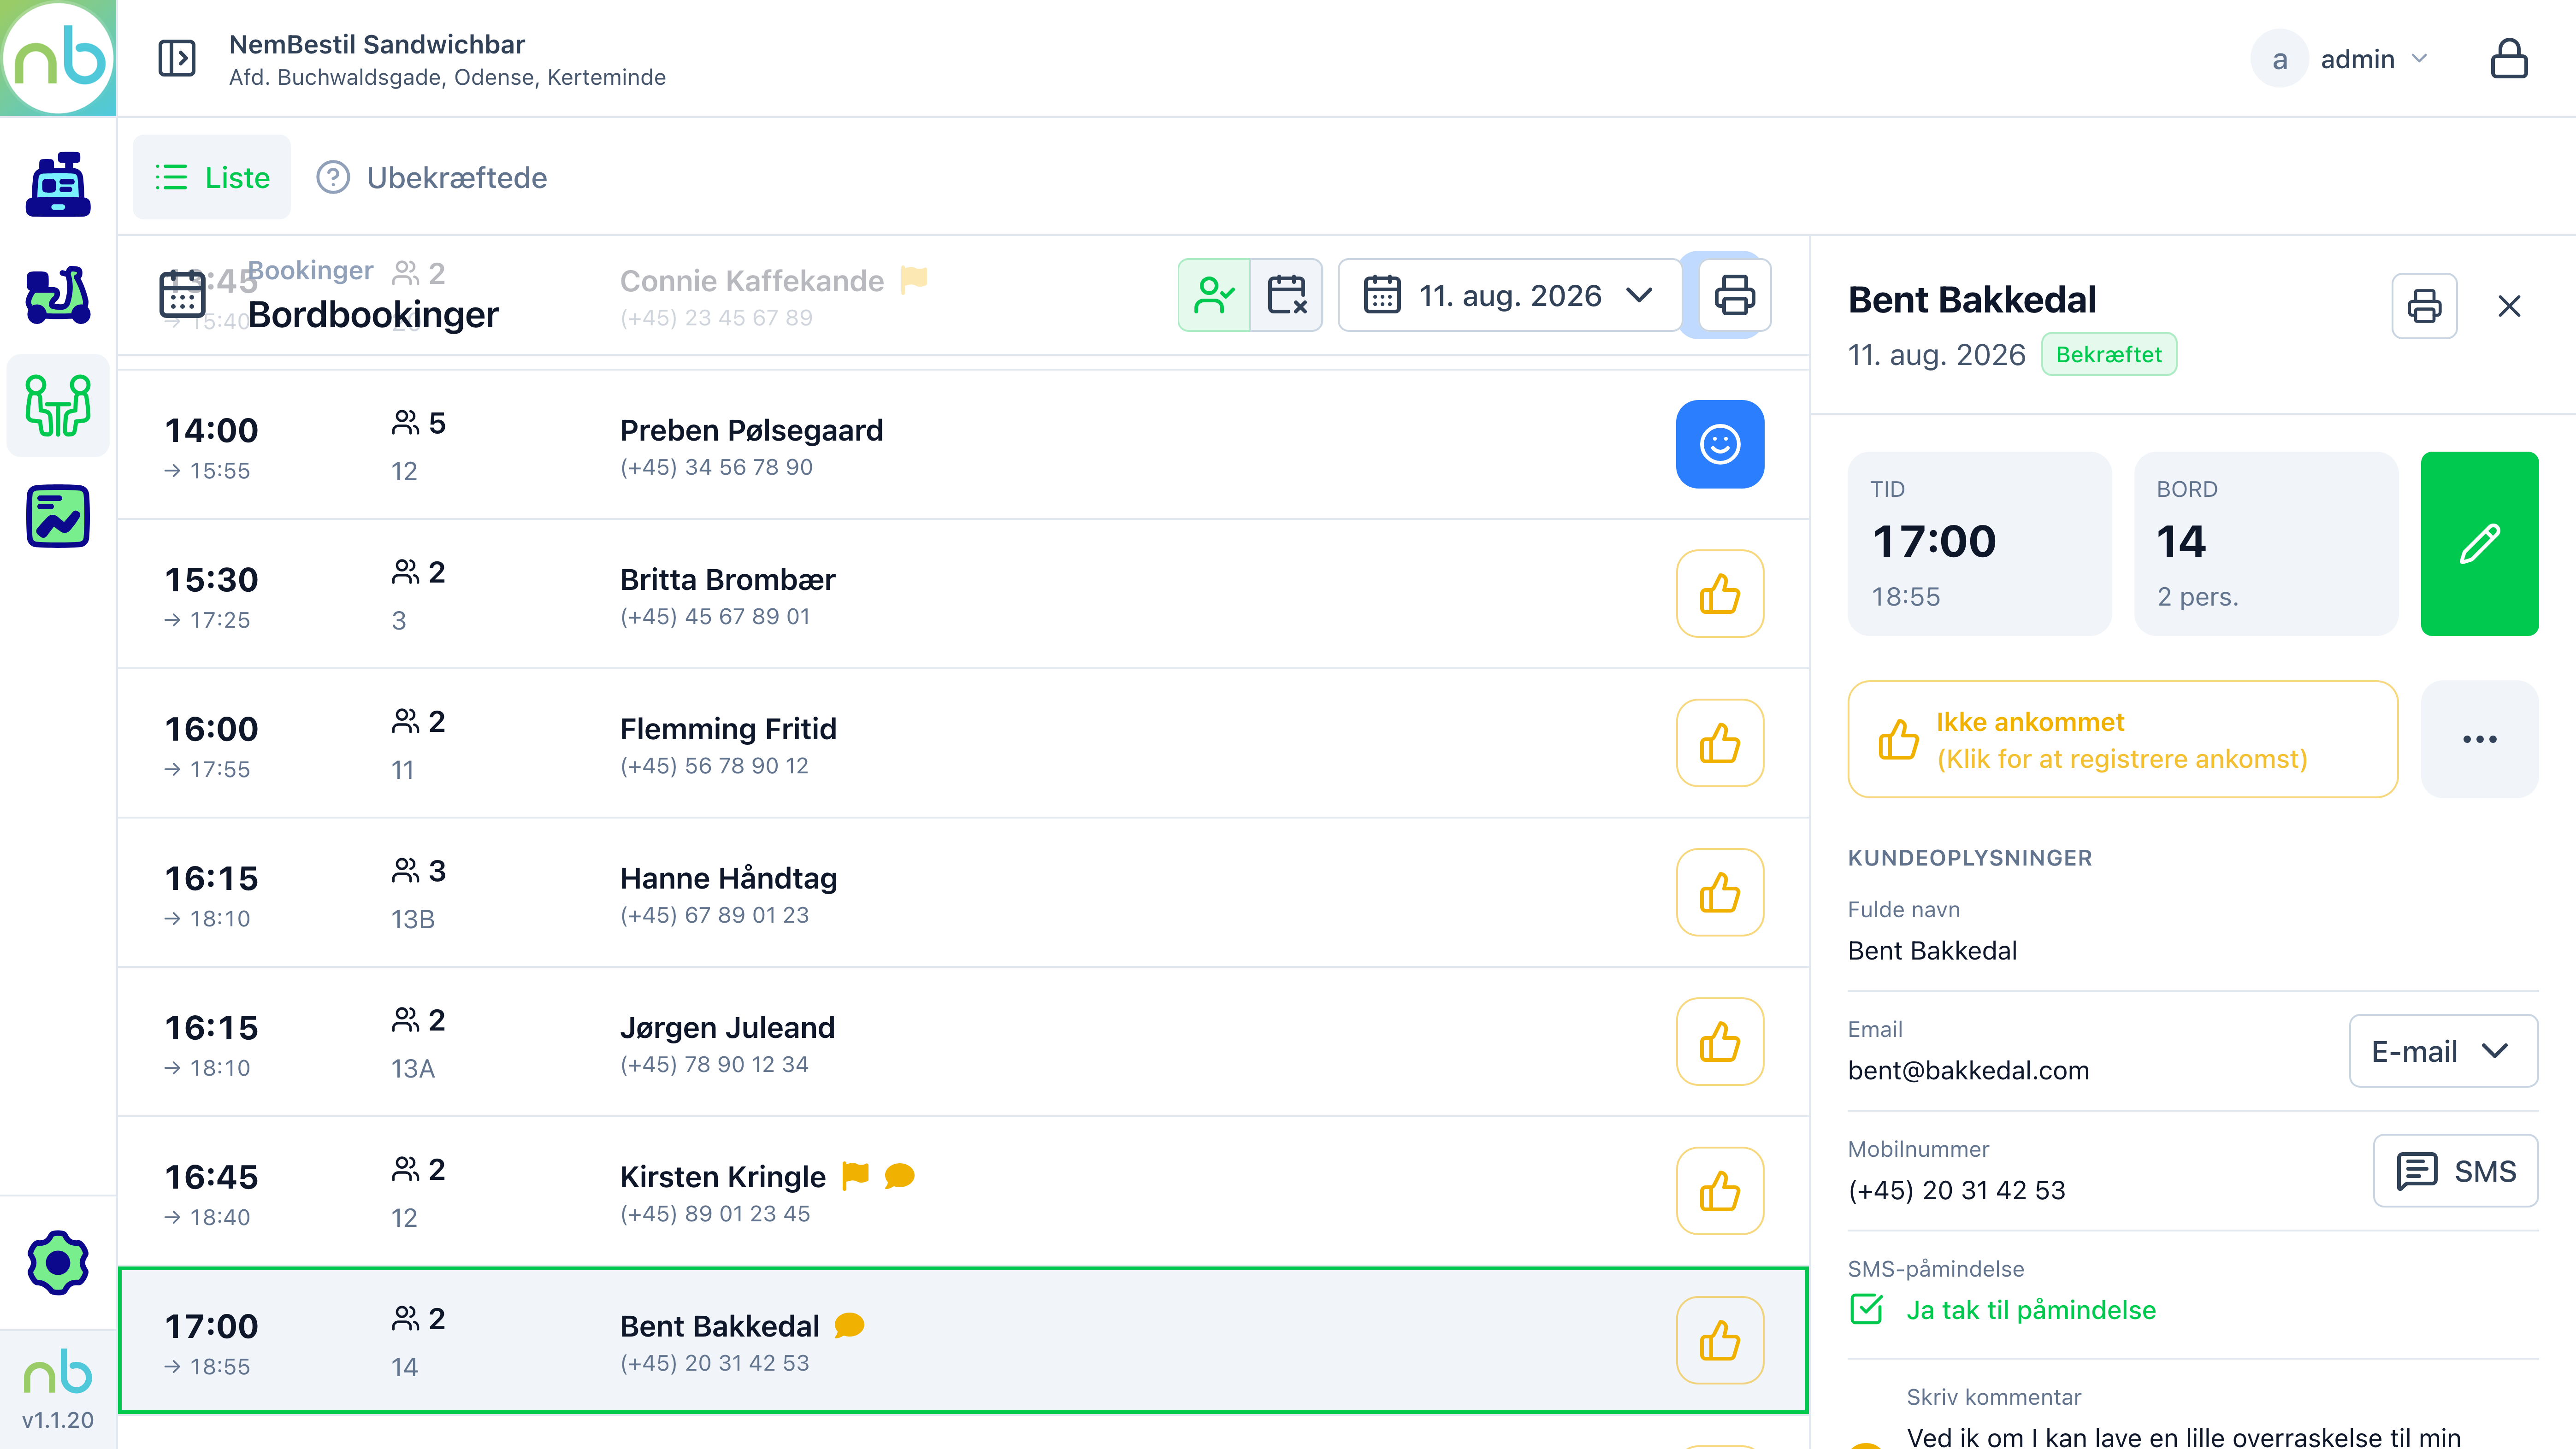Switch to the Liste tab
2576x1449 pixels.
tap(212, 177)
